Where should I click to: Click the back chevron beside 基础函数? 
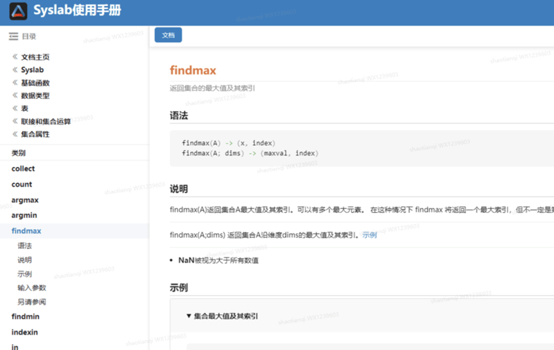[15, 83]
